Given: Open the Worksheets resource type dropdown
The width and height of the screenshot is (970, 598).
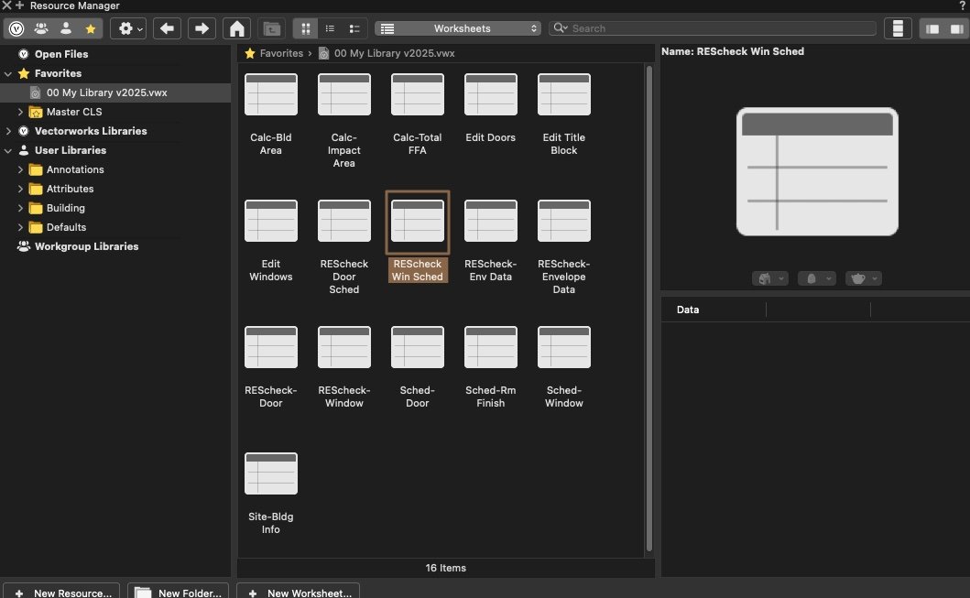Looking at the screenshot, I should click(x=458, y=28).
